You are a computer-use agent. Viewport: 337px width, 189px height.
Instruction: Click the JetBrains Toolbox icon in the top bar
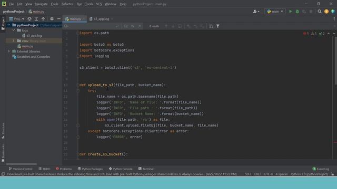point(333,12)
